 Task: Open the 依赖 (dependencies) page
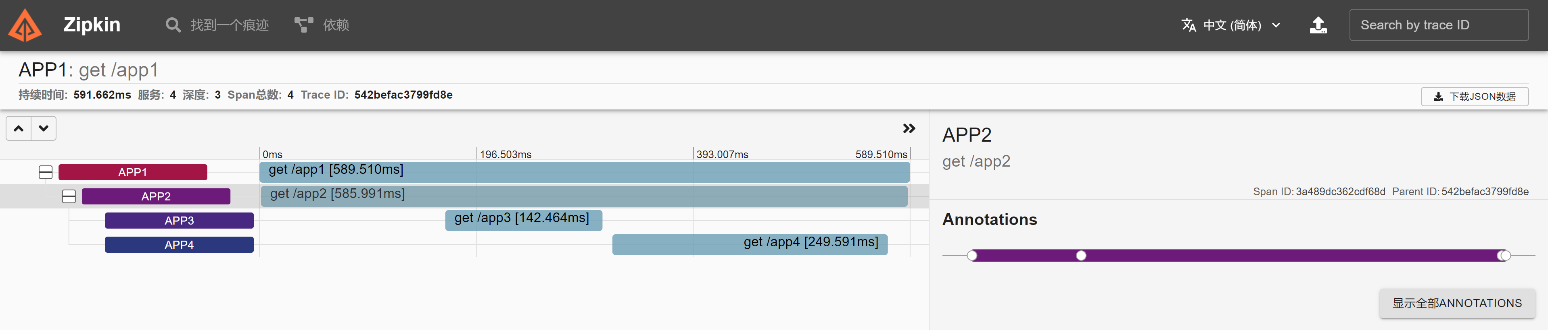[x=322, y=25]
